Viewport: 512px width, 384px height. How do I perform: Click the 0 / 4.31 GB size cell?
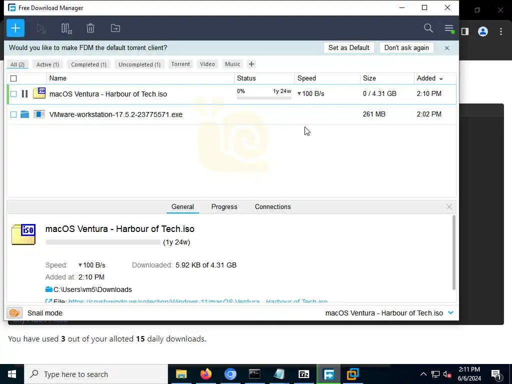tap(379, 93)
